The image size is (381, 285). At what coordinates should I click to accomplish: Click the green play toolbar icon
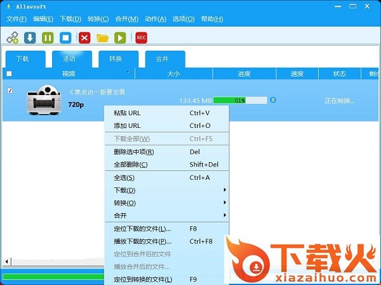(x=120, y=38)
